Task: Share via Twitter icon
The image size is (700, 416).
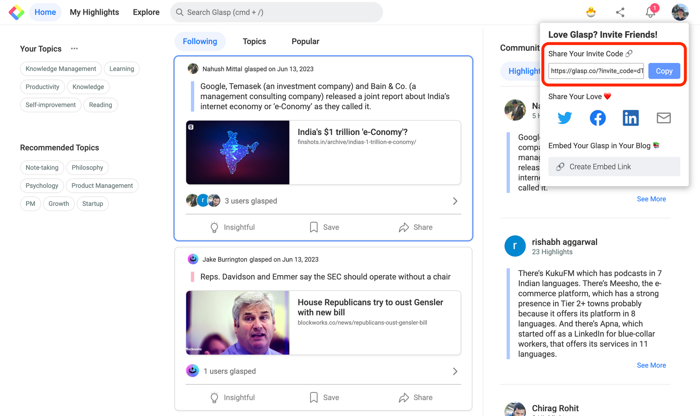Action: pyautogui.click(x=564, y=118)
